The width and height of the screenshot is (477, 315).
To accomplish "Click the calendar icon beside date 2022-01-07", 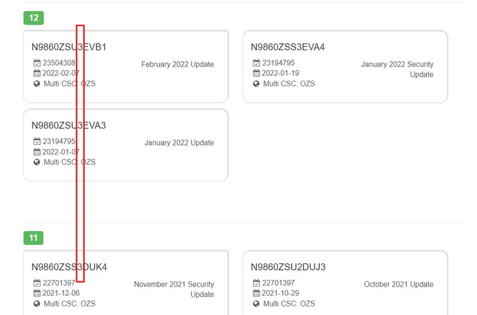I will tap(37, 152).
